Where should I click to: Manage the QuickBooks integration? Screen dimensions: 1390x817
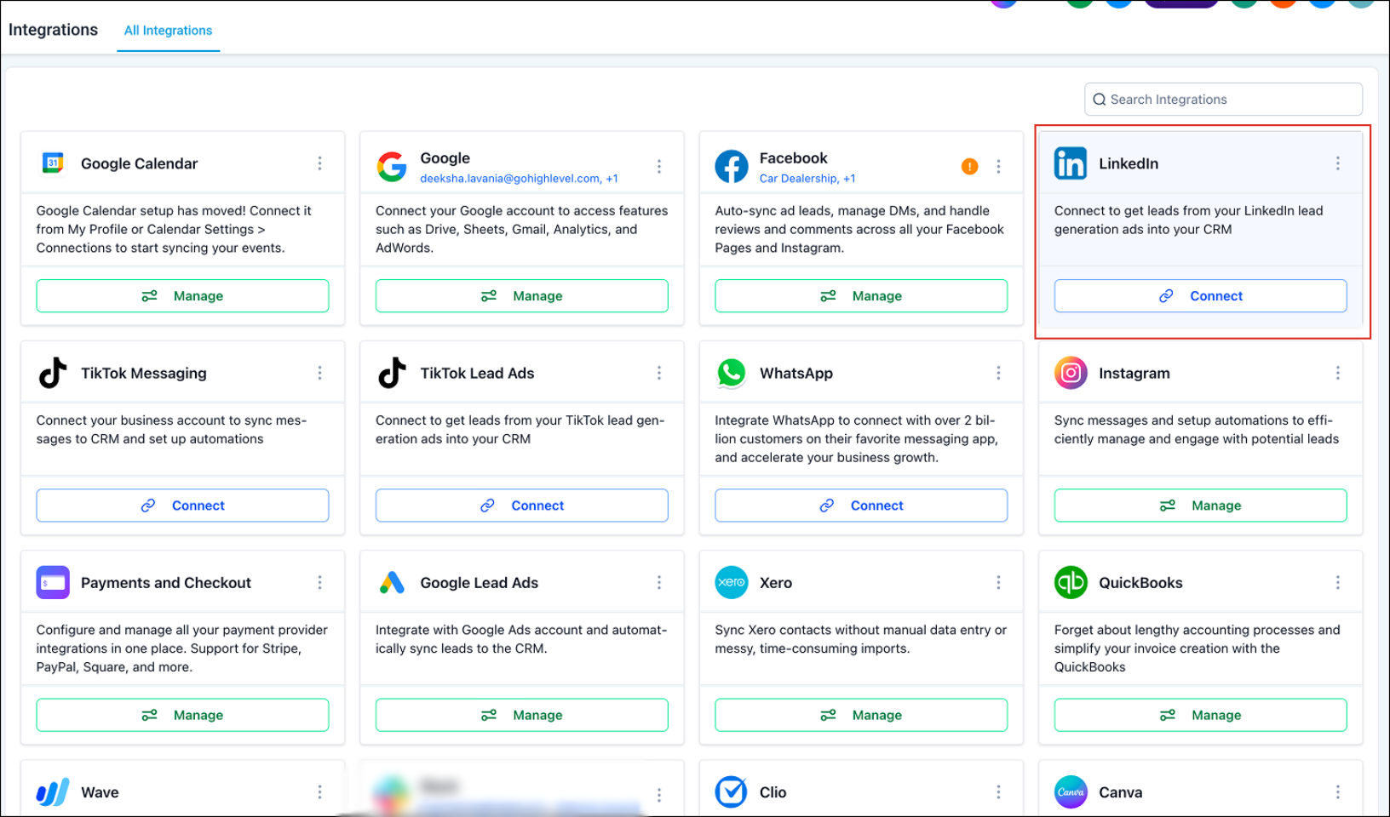1200,715
